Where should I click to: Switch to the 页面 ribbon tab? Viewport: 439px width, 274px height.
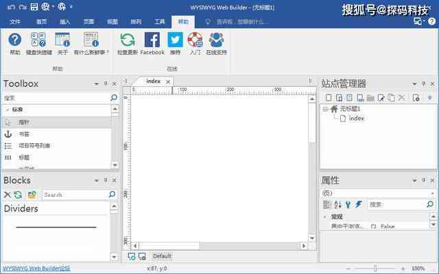[x=88, y=22]
